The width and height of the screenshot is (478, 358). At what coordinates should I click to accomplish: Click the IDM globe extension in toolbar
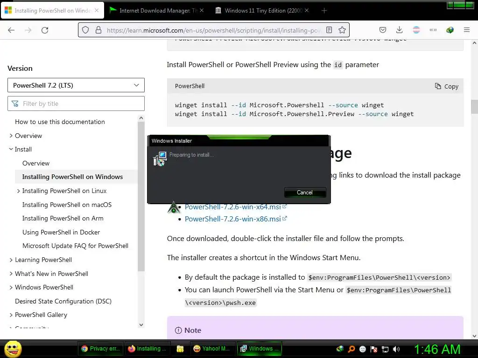(x=450, y=30)
